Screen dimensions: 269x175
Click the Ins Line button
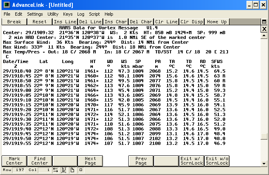click(65, 22)
